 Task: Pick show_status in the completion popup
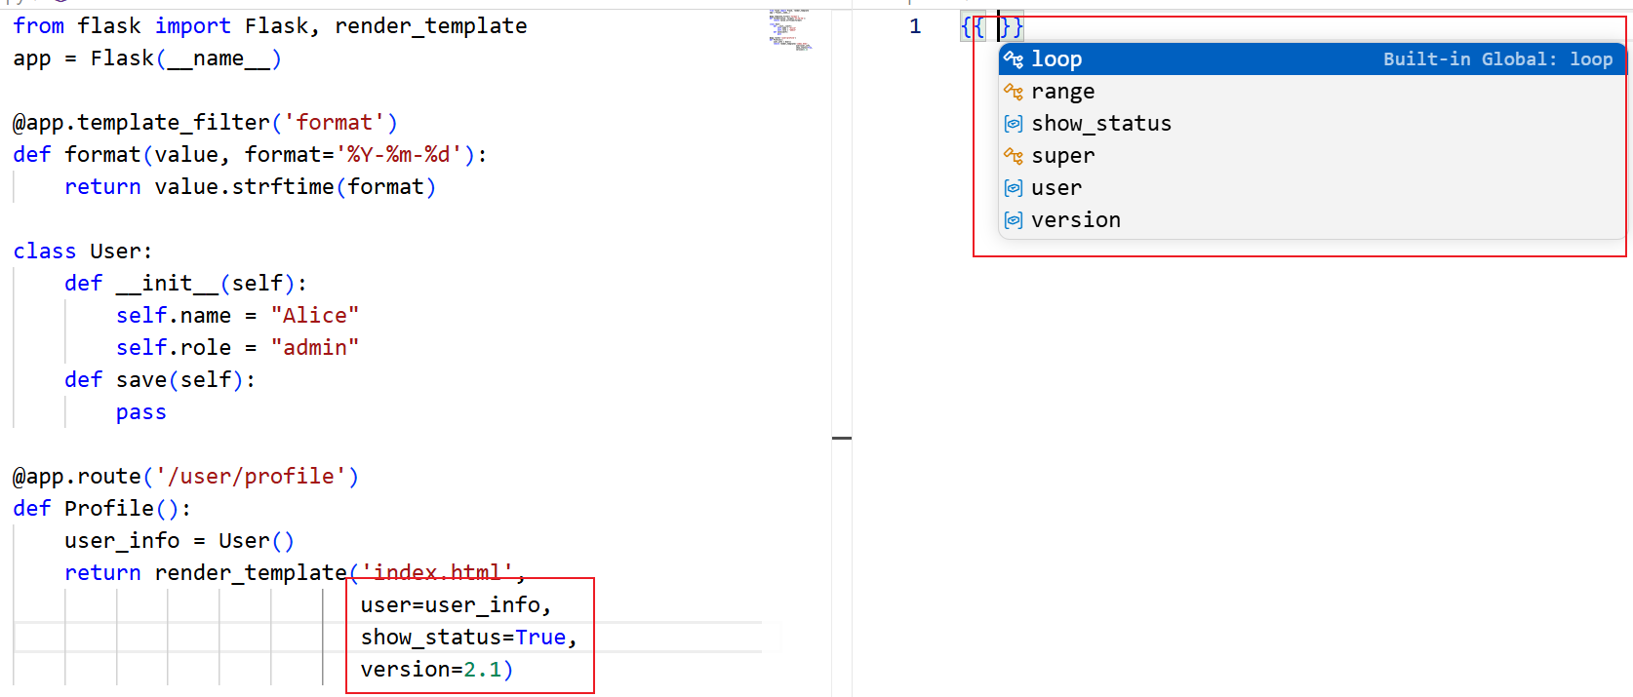pos(1311,124)
